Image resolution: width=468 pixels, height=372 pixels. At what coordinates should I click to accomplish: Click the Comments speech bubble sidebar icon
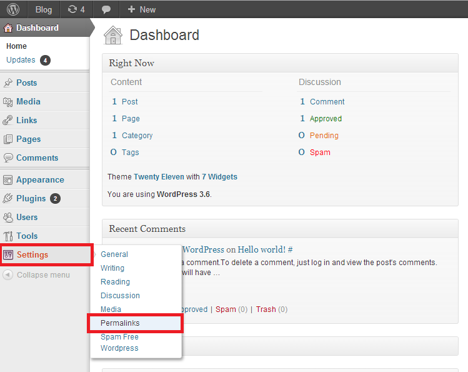tap(8, 158)
